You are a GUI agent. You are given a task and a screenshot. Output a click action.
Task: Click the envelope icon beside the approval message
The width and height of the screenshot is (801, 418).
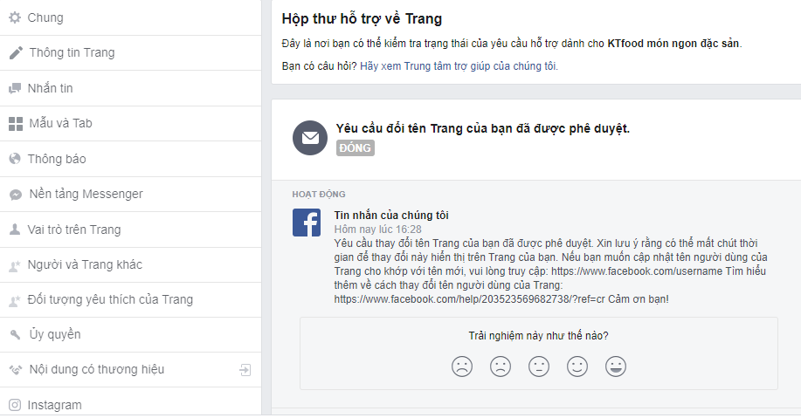coord(310,138)
